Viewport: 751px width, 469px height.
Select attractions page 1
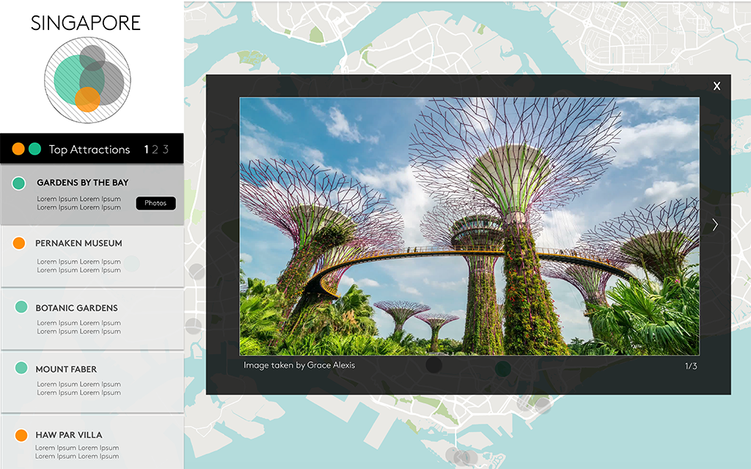(x=146, y=149)
